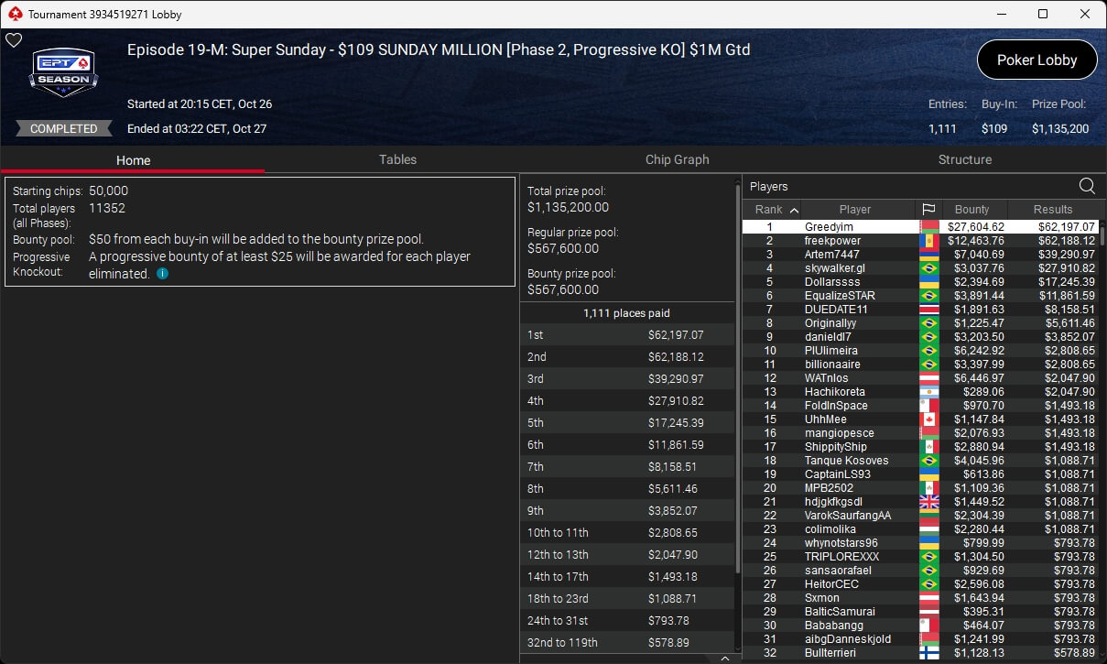Open the Chip Graph tab

tap(677, 159)
